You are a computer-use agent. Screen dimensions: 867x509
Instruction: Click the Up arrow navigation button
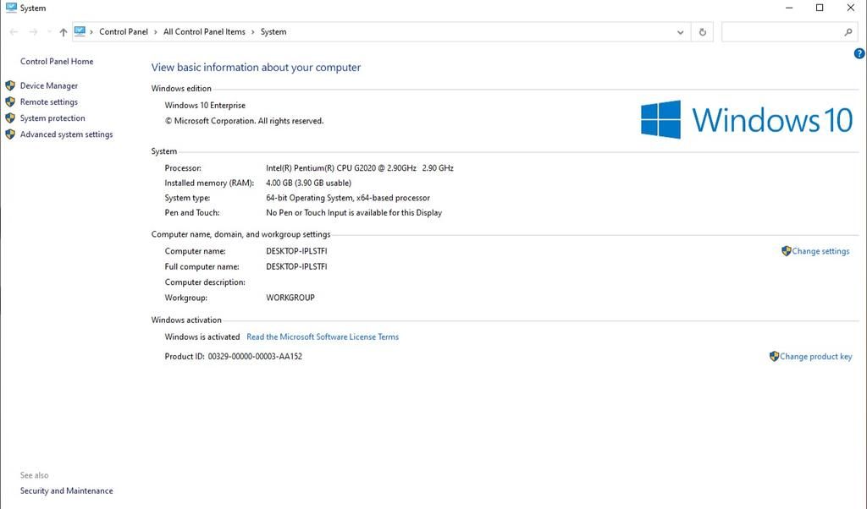(x=64, y=32)
